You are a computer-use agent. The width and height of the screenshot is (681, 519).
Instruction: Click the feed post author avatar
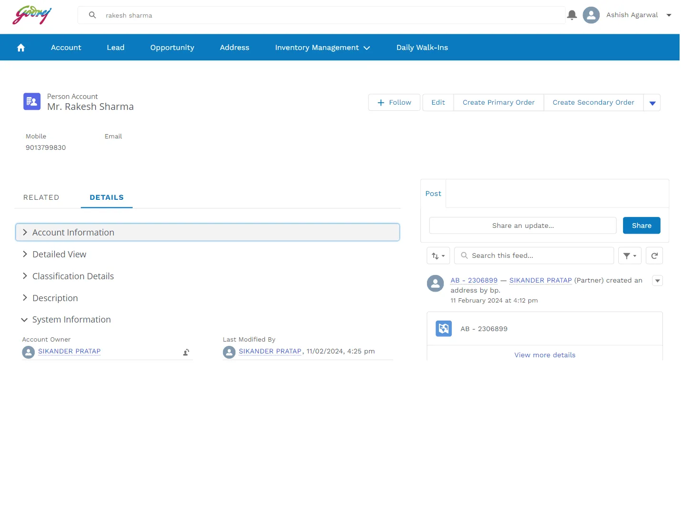[x=435, y=284]
